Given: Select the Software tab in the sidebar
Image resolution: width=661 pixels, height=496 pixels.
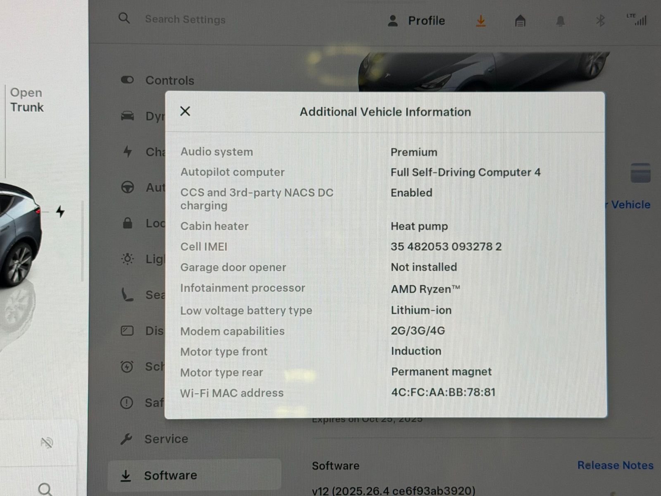Looking at the screenshot, I should [x=170, y=475].
